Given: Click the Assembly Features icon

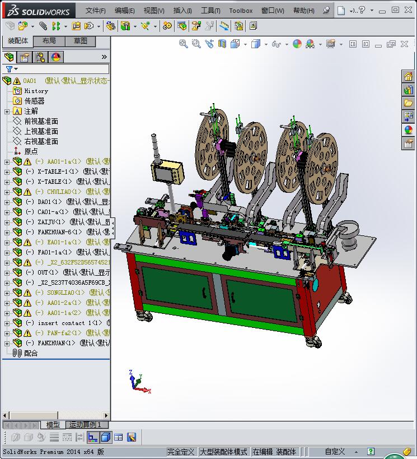Looking at the screenshot, I should click(x=125, y=26).
